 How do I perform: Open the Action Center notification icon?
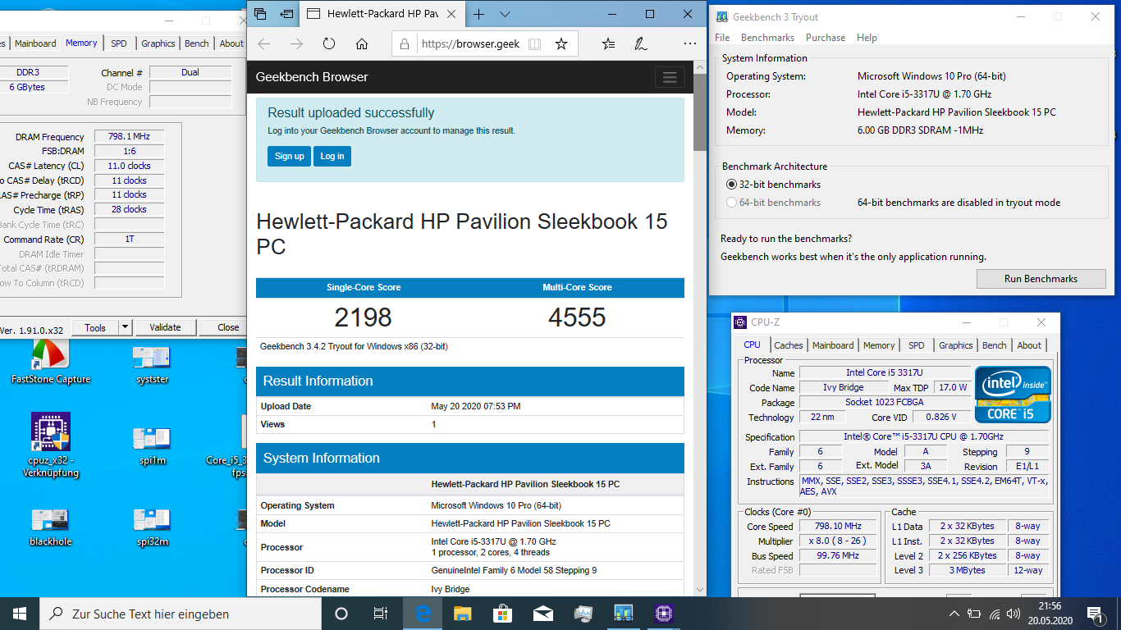point(1095,614)
